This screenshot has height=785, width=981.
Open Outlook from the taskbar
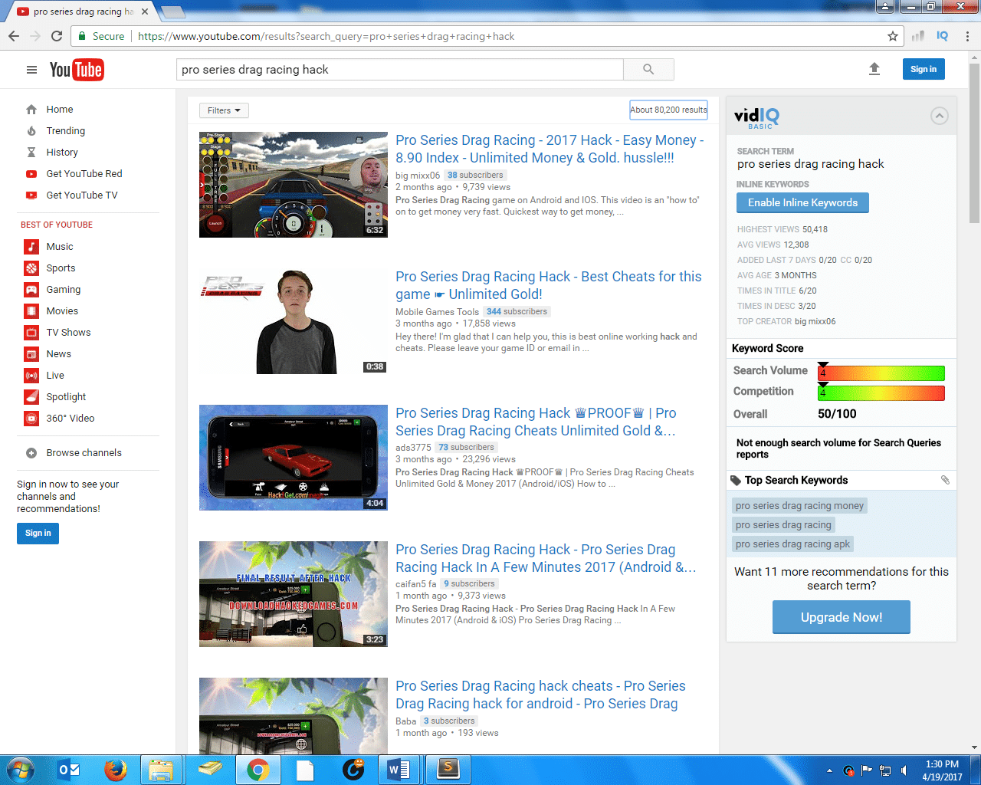[69, 769]
